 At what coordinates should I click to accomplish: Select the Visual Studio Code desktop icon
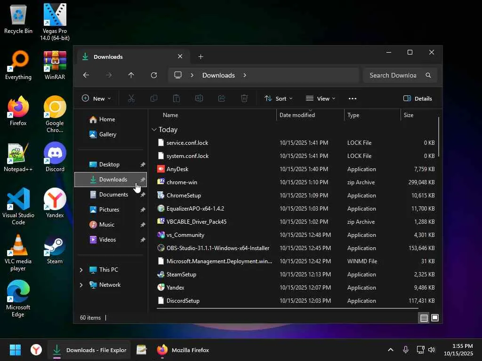pyautogui.click(x=18, y=206)
